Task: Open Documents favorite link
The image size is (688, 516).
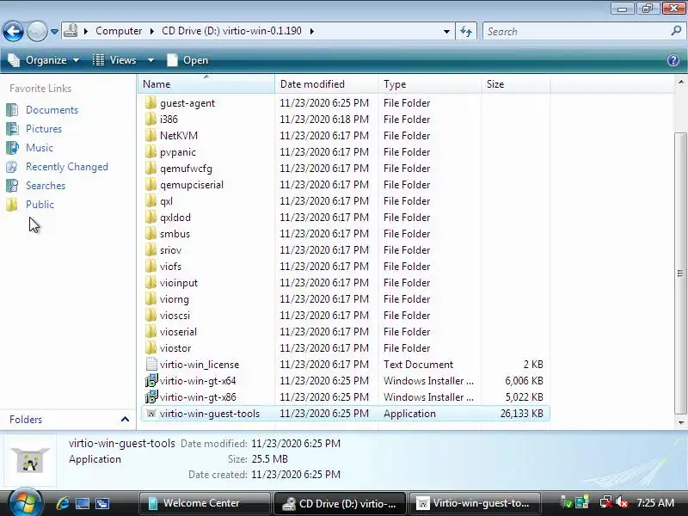Action: tap(52, 110)
